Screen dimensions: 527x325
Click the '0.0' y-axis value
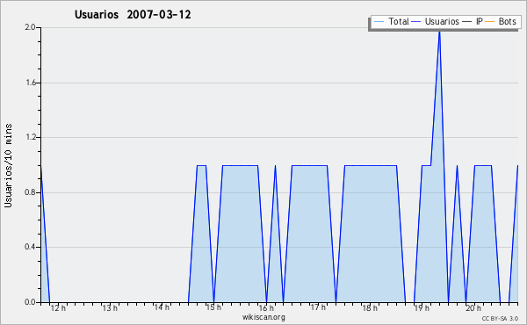(x=30, y=302)
